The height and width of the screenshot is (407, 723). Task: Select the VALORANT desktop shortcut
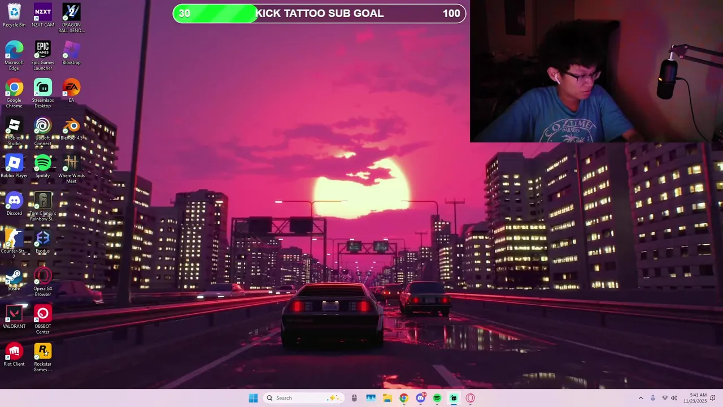[14, 317]
